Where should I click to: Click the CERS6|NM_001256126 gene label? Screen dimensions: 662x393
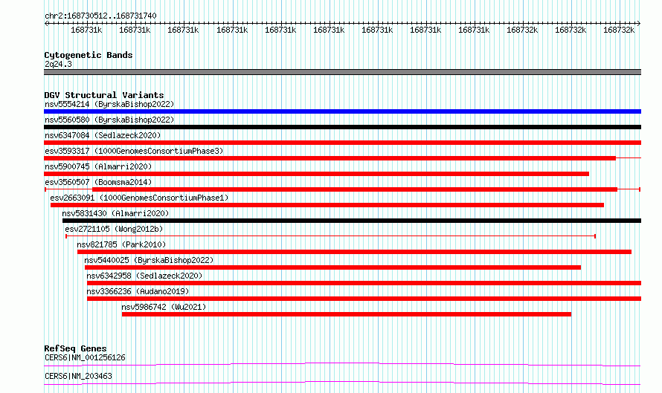[x=85, y=357]
